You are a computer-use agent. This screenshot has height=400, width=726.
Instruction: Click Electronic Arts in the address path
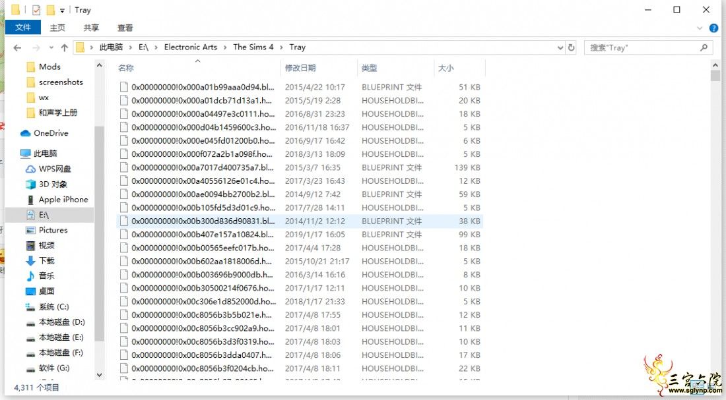(x=190, y=47)
